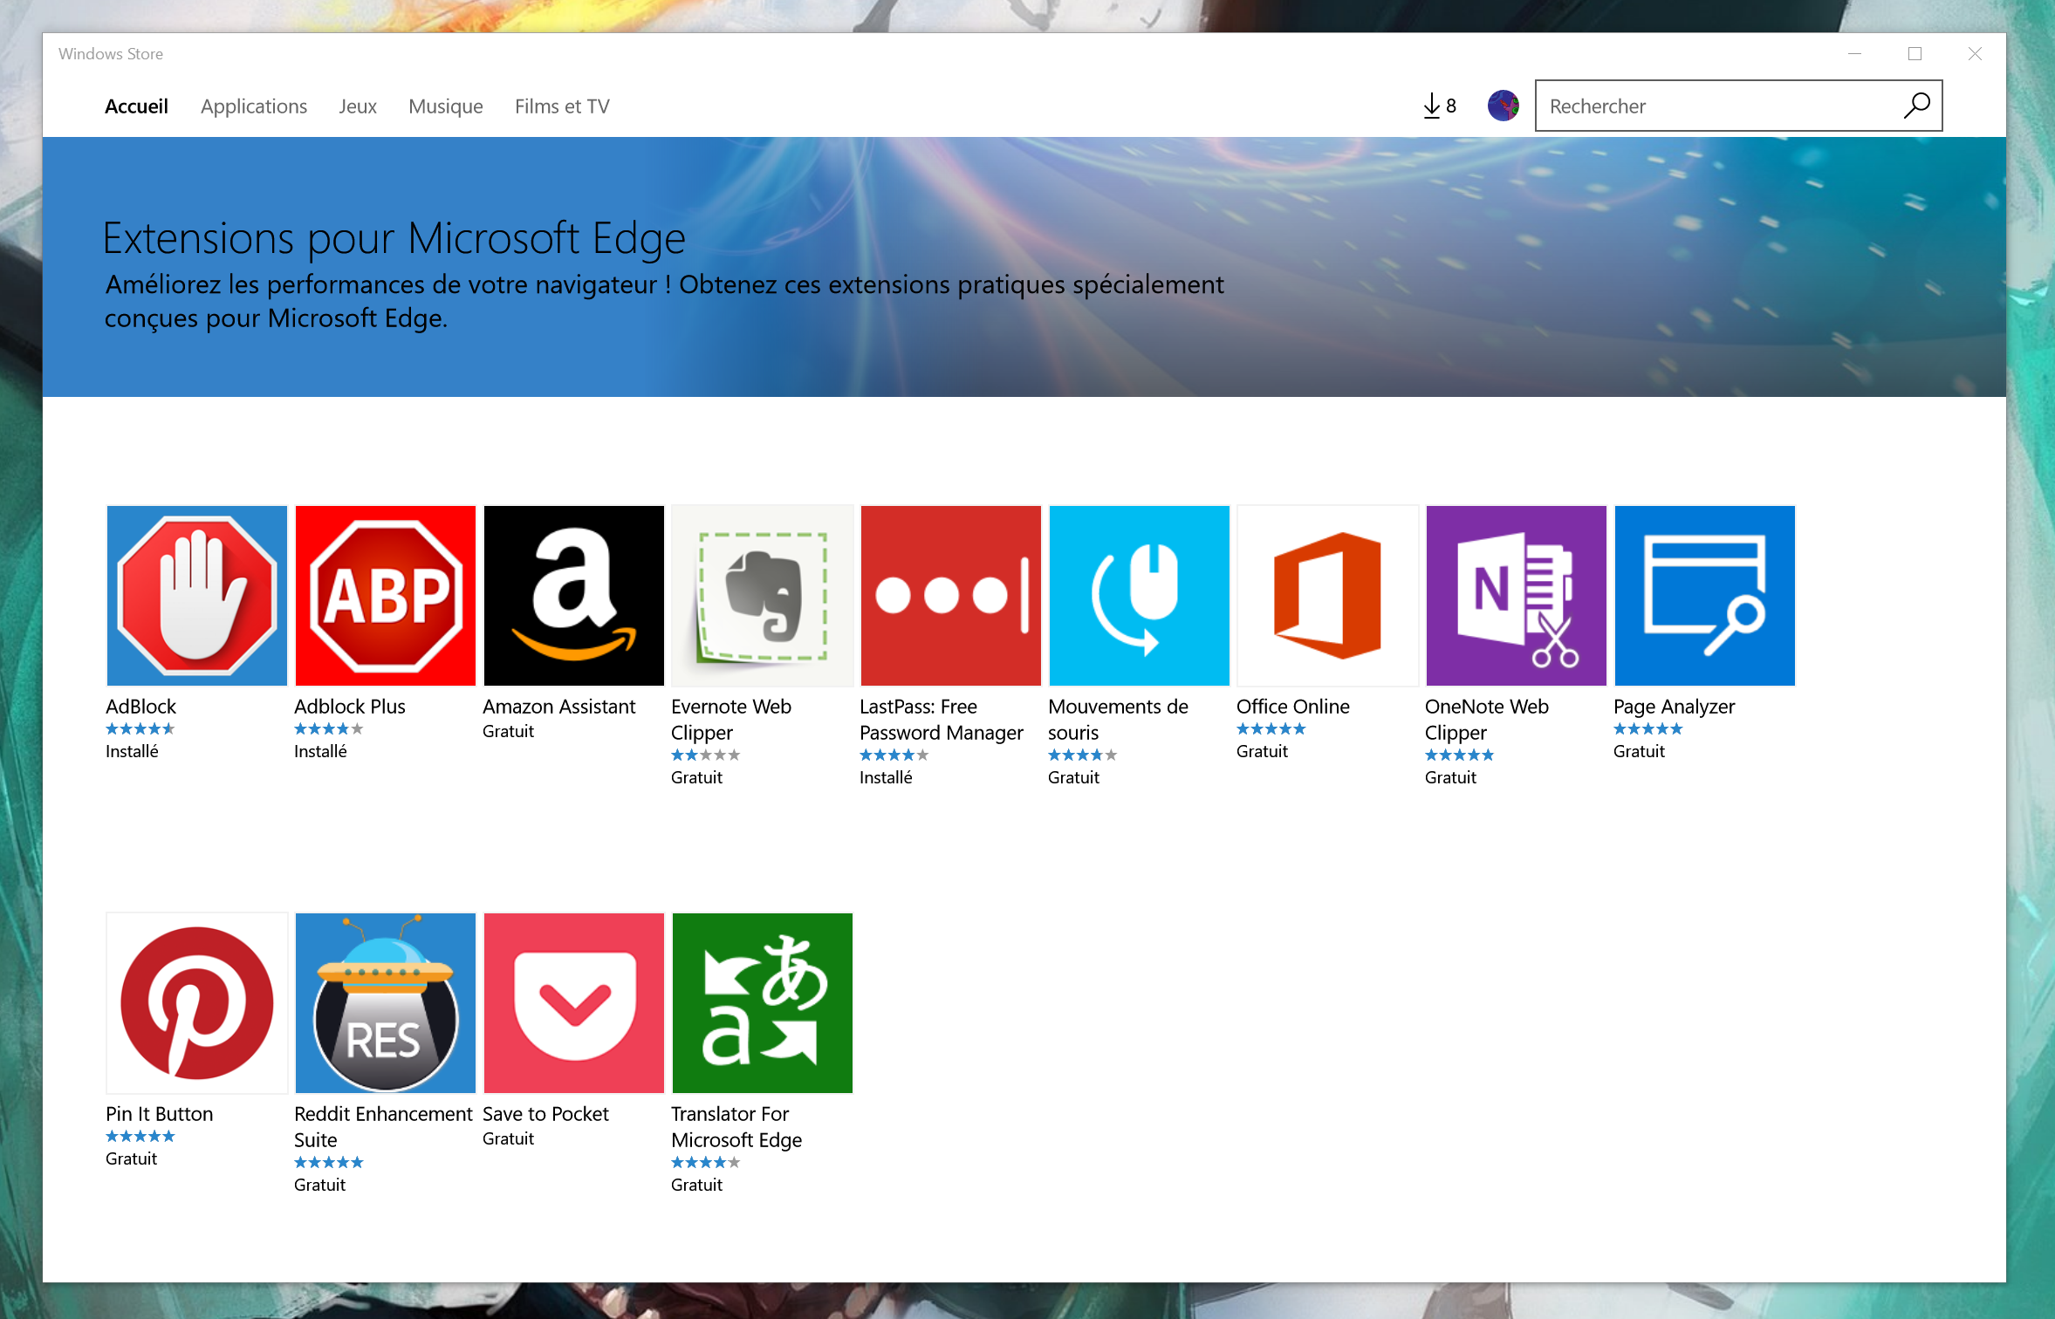Screen dimensions: 2055x1319
Task: Open the Office Online icon
Action: coord(1328,596)
